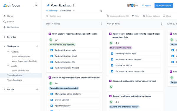Click icon beside Push notifications Android
The image size is (177, 111).
tap(52, 68)
